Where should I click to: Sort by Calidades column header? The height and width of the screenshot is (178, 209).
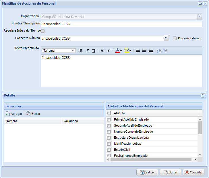pyautogui.click(x=83, y=121)
